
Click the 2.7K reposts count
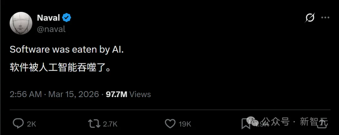(110, 124)
